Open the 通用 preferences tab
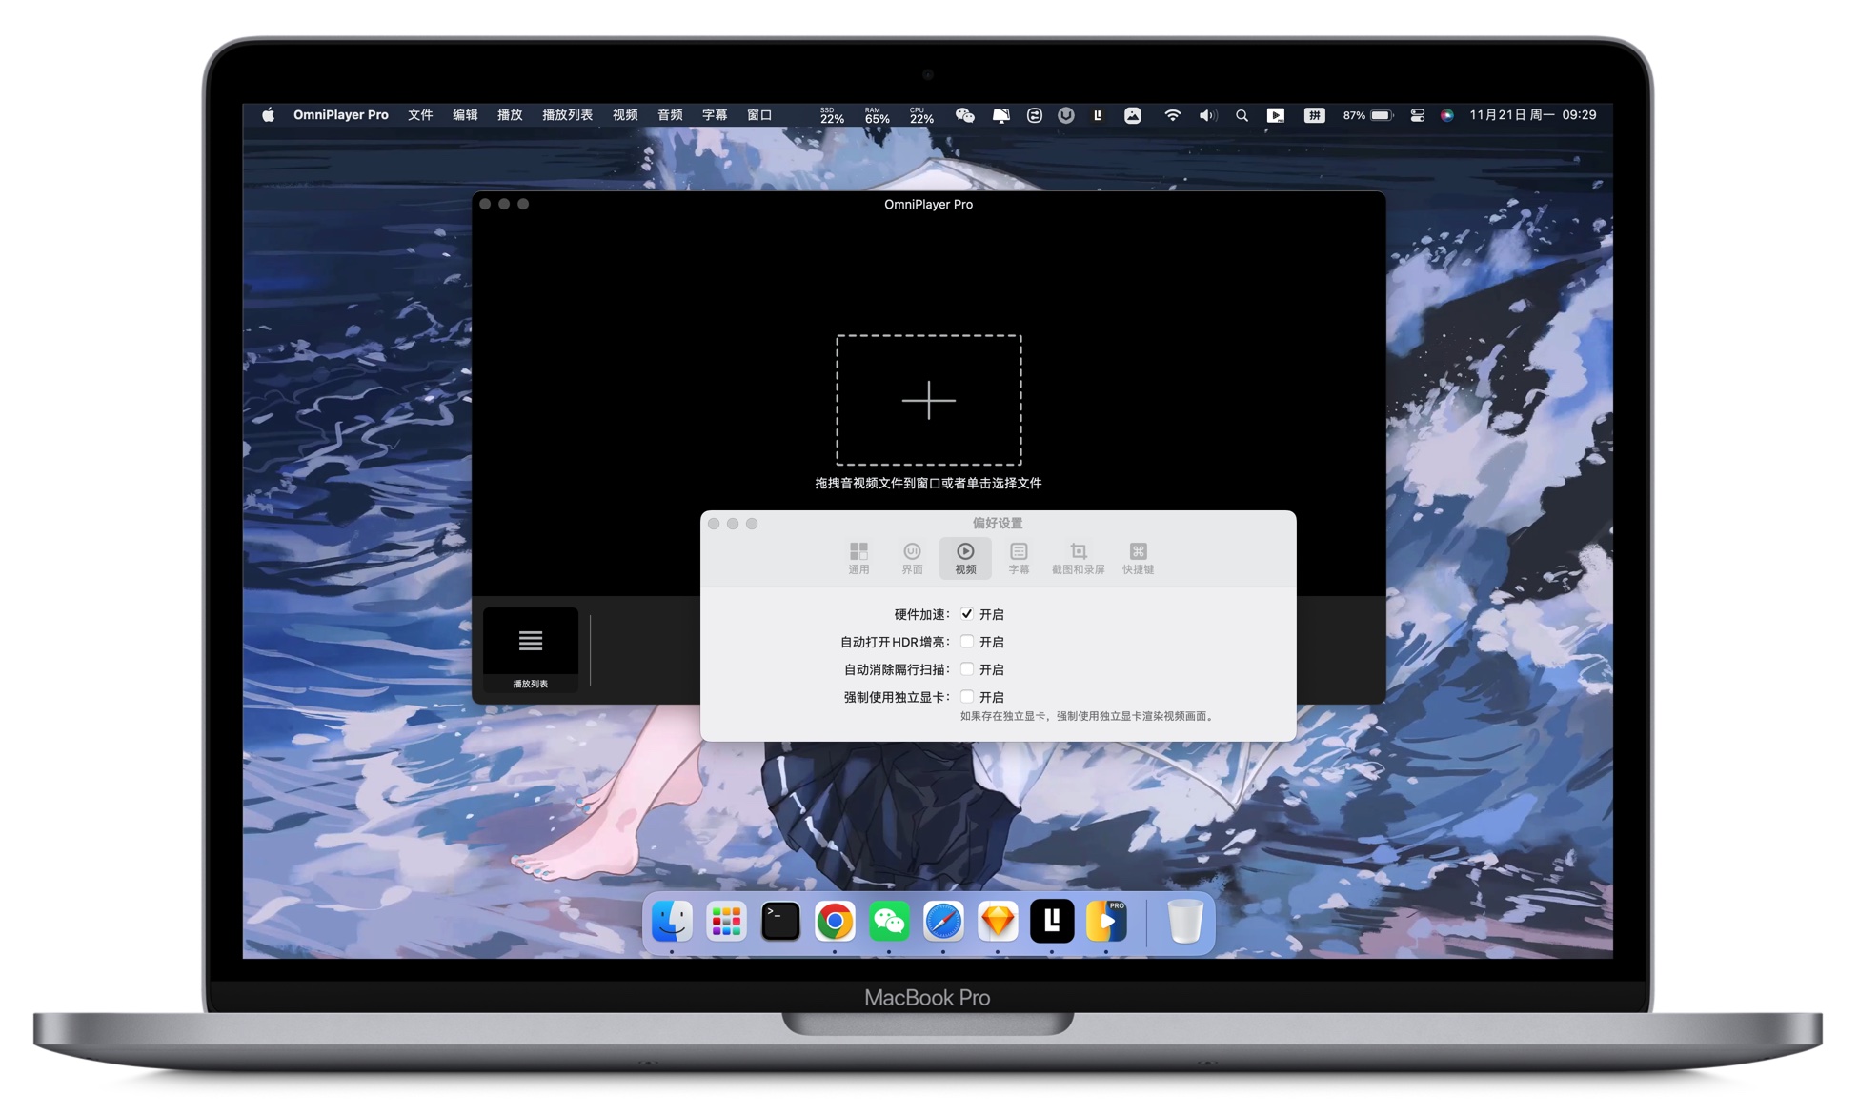 coord(858,558)
